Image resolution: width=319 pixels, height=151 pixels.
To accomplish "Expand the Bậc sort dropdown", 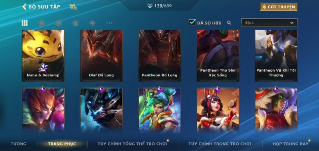I will click(269, 23).
